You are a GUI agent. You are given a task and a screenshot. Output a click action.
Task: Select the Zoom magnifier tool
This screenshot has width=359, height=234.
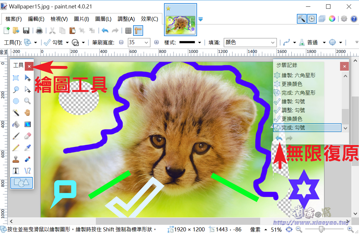coord(28,101)
